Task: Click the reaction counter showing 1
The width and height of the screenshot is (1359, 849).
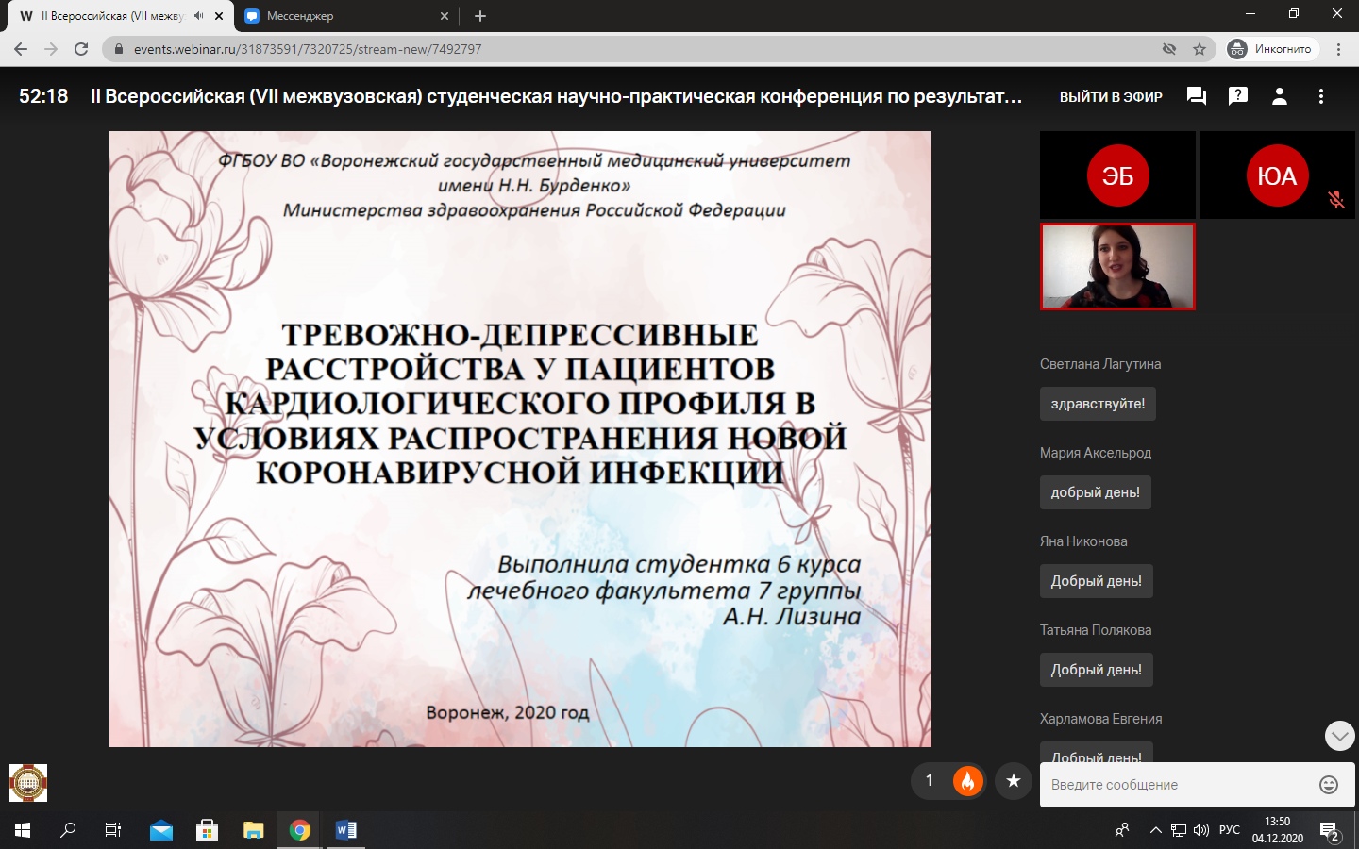Action: 930,780
